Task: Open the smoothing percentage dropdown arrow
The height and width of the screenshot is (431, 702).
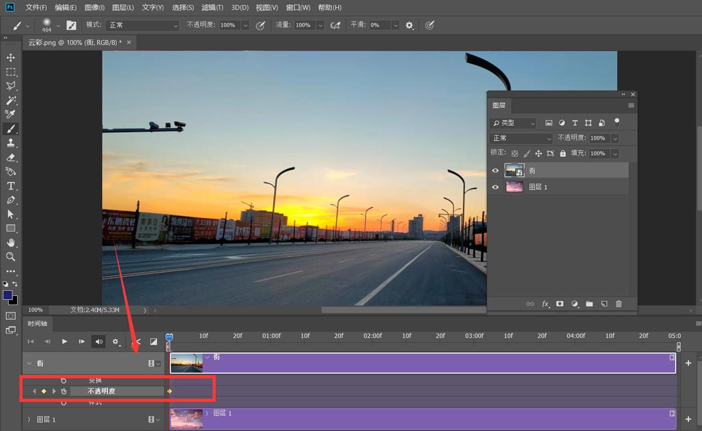Action: [x=395, y=25]
